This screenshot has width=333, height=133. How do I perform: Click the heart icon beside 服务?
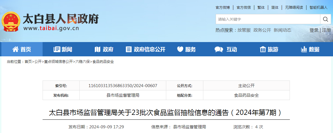[180, 49]
